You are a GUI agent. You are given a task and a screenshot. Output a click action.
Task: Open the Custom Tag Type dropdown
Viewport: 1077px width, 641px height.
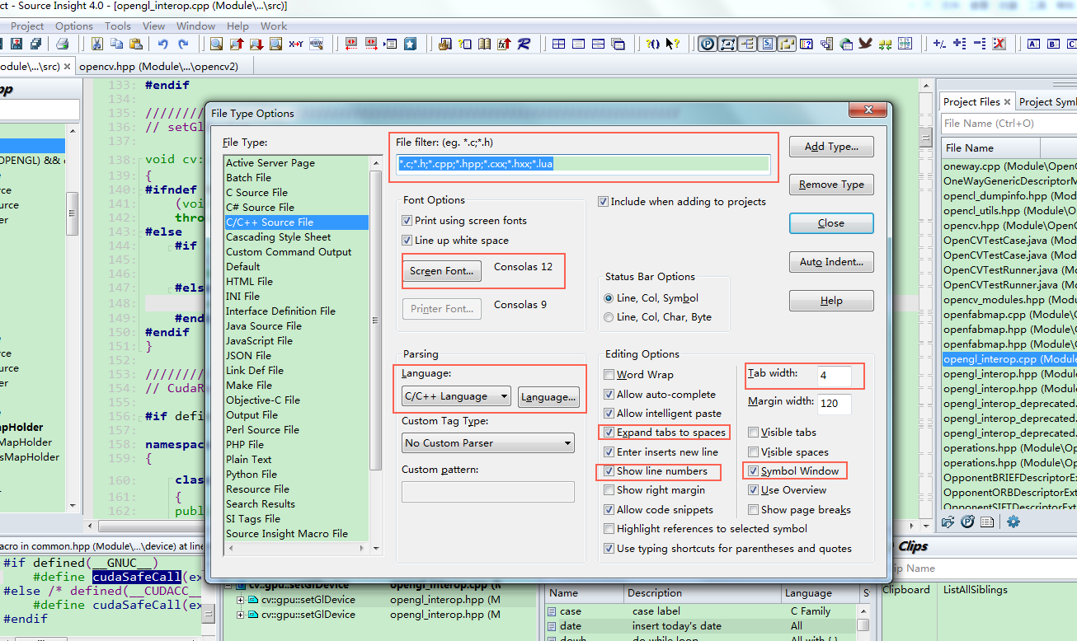pyautogui.click(x=487, y=443)
